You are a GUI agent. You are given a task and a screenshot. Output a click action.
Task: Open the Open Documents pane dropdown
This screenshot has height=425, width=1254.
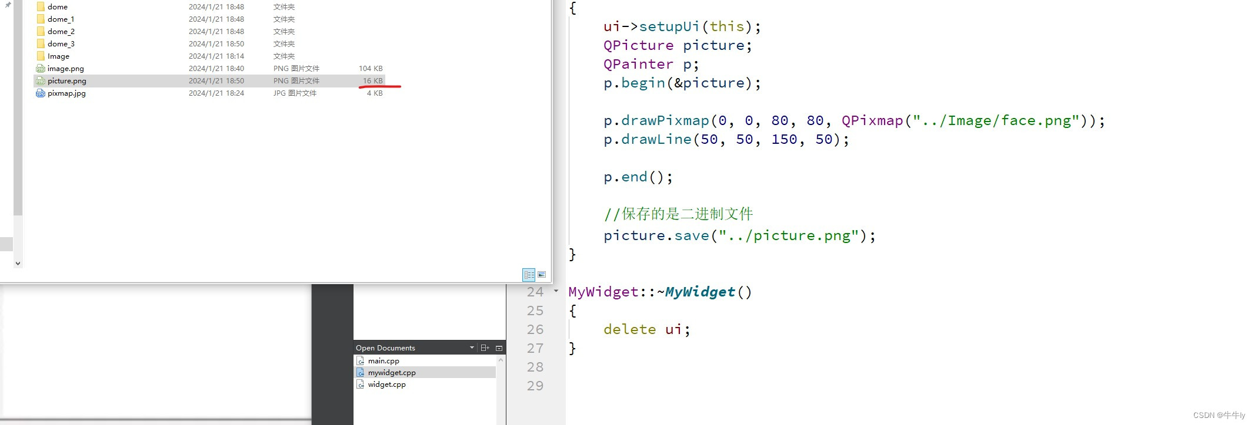click(472, 348)
